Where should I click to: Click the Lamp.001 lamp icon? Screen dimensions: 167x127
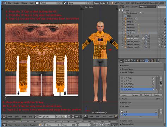[x=125, y=24]
